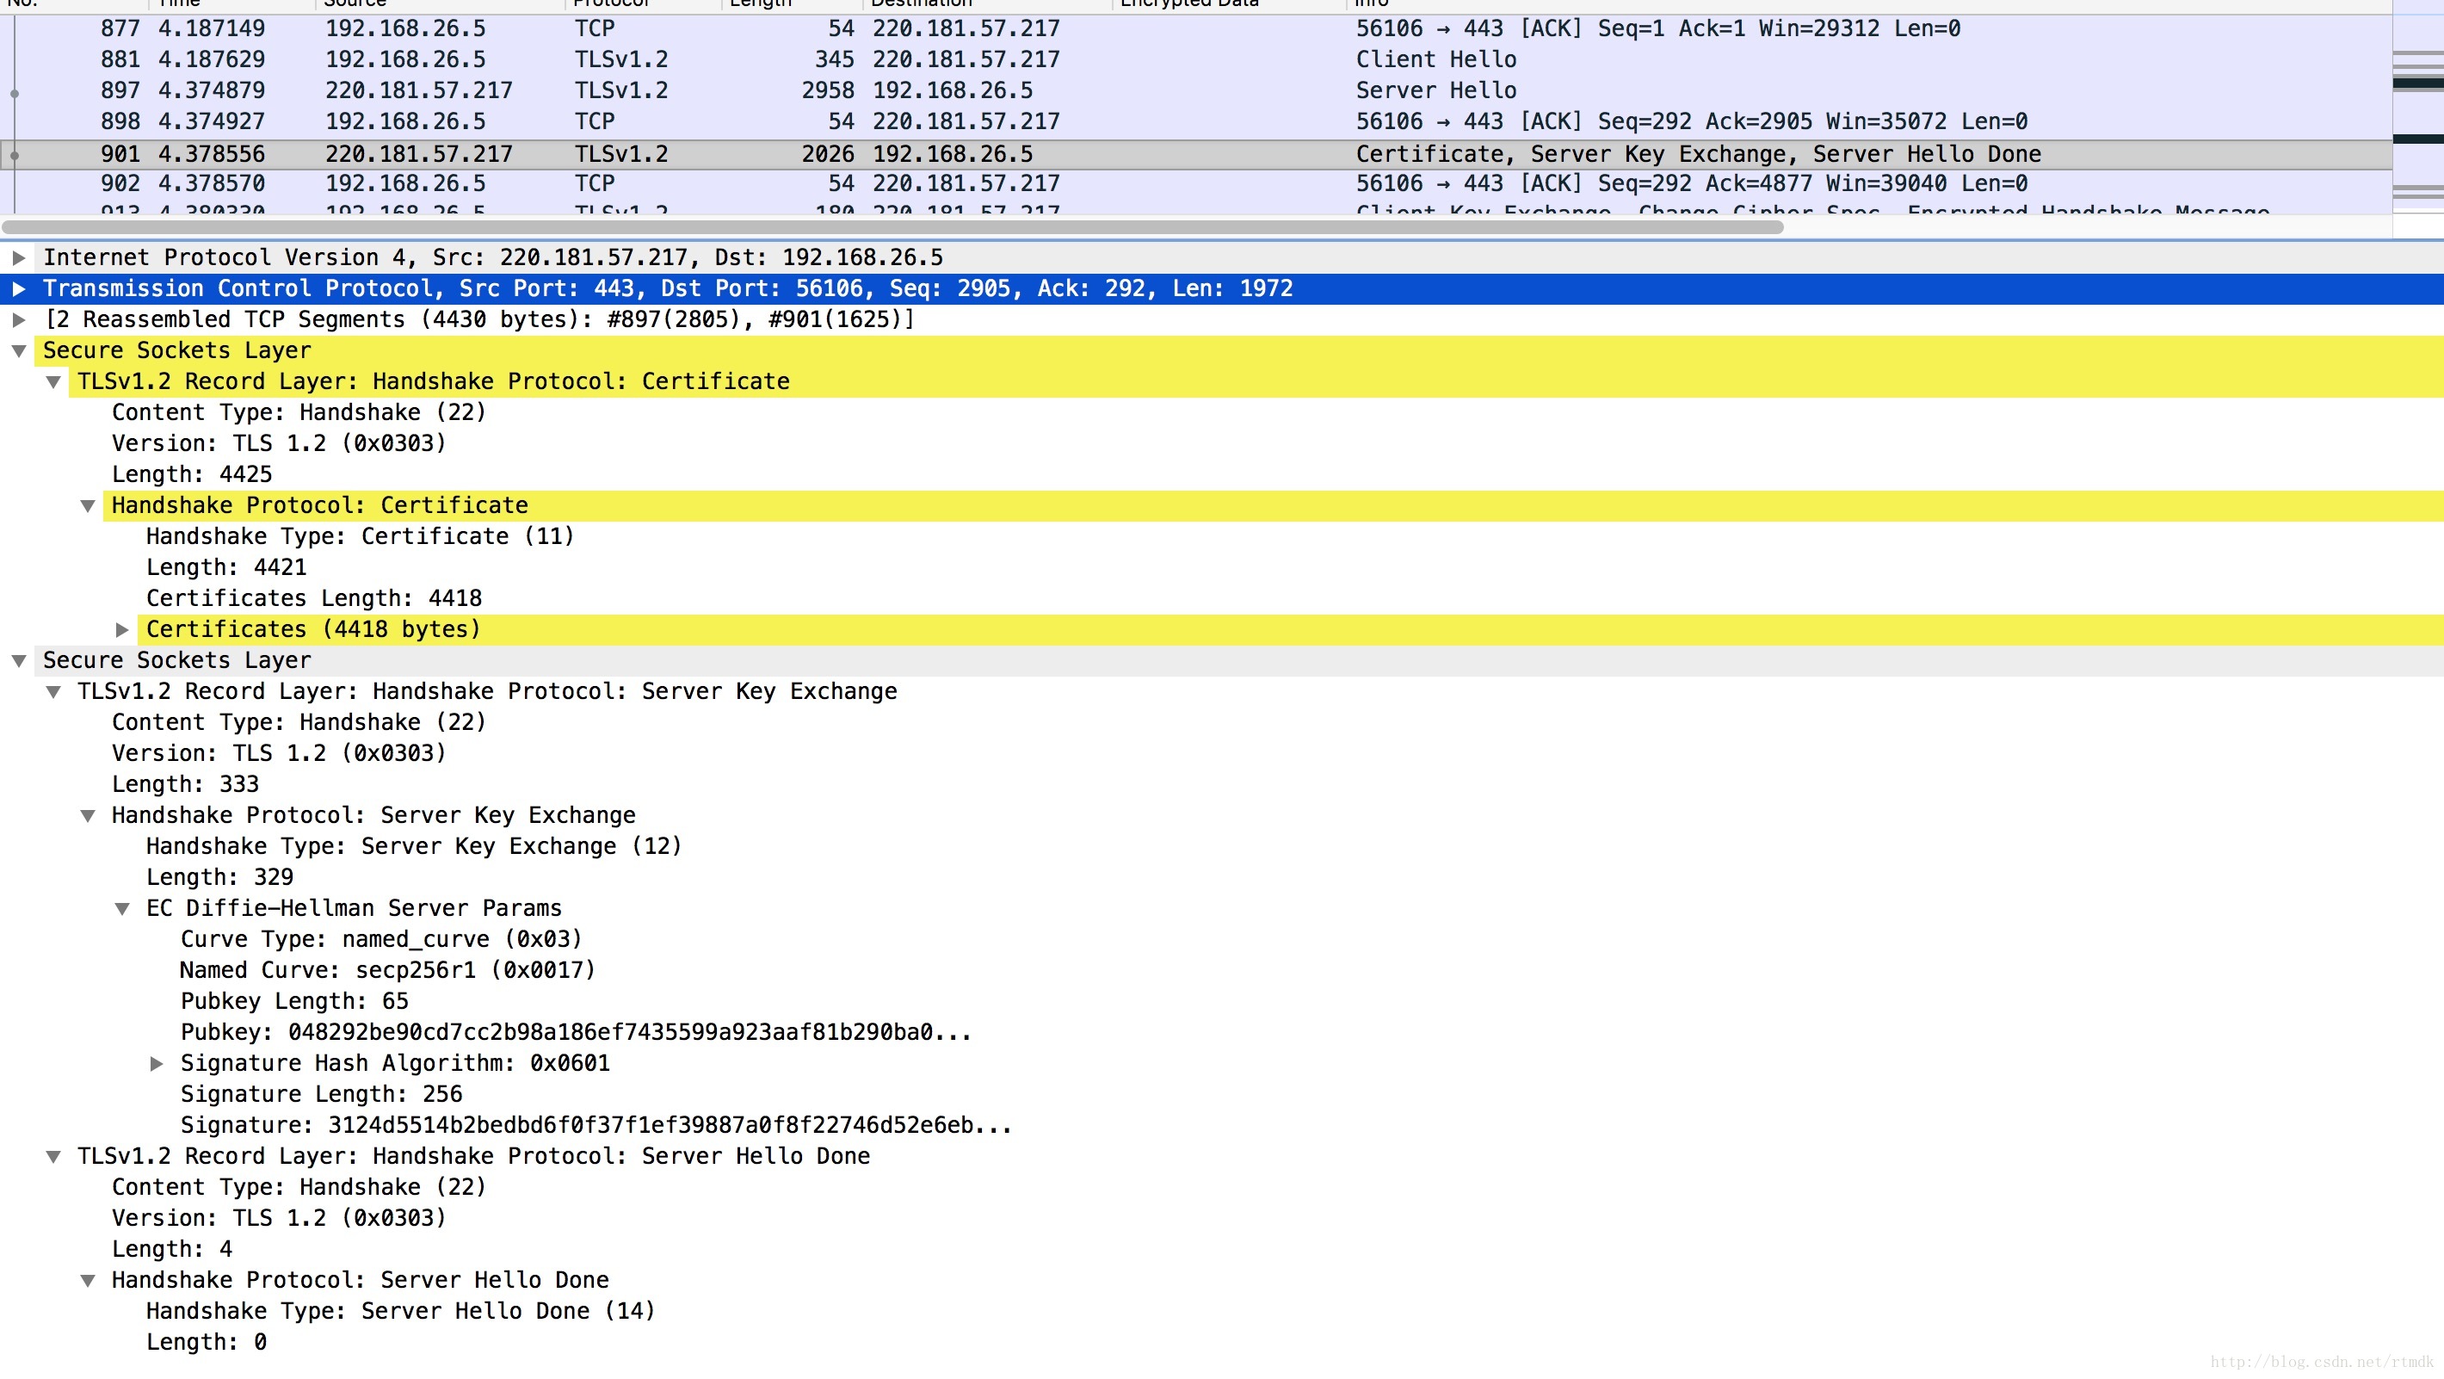The image size is (2444, 1379).
Task: Expand the Internet Protocol Version 4 node
Action: 18,257
